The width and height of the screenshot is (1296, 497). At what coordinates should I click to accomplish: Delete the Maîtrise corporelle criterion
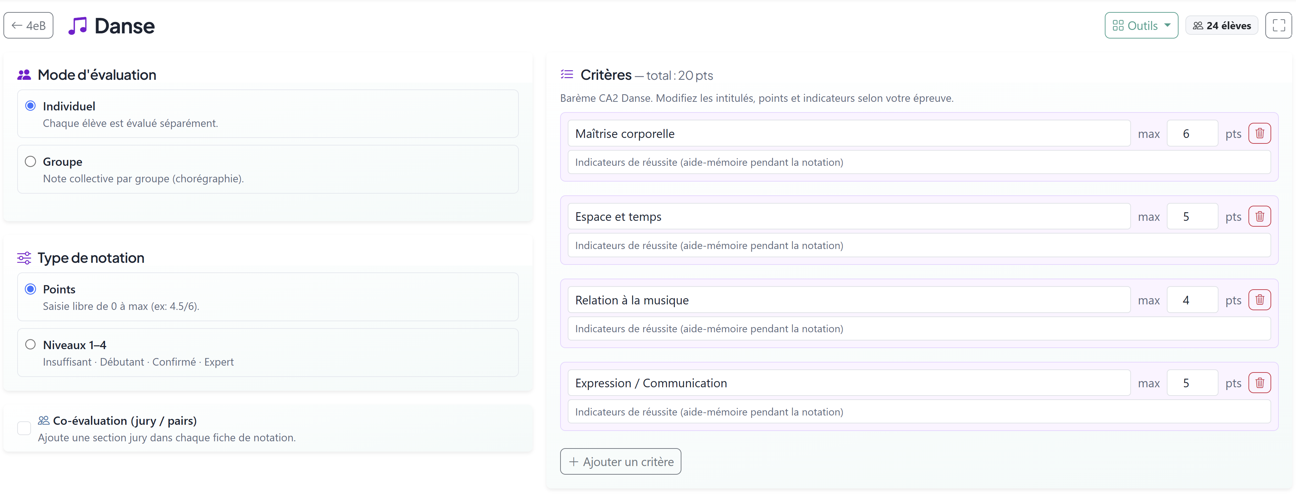1259,133
